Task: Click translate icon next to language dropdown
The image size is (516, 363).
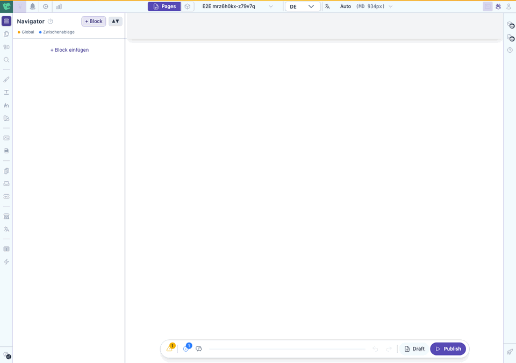Action: [327, 6]
